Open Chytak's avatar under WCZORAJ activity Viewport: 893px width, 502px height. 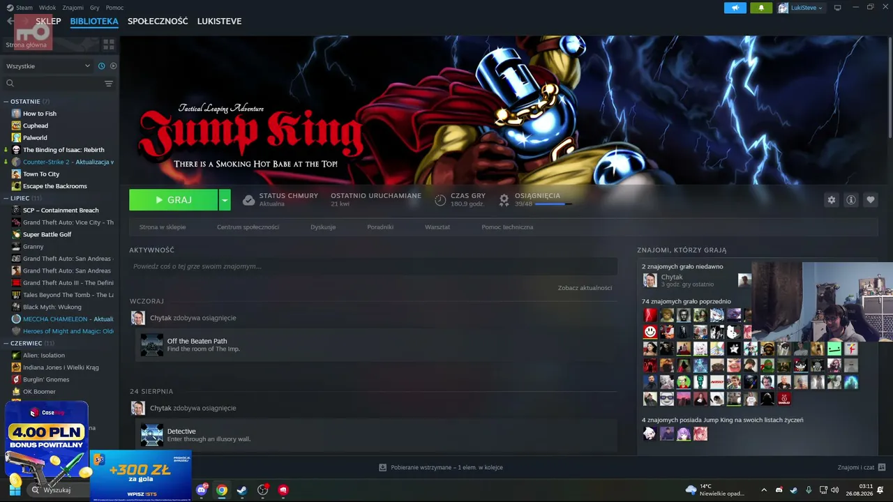click(138, 318)
